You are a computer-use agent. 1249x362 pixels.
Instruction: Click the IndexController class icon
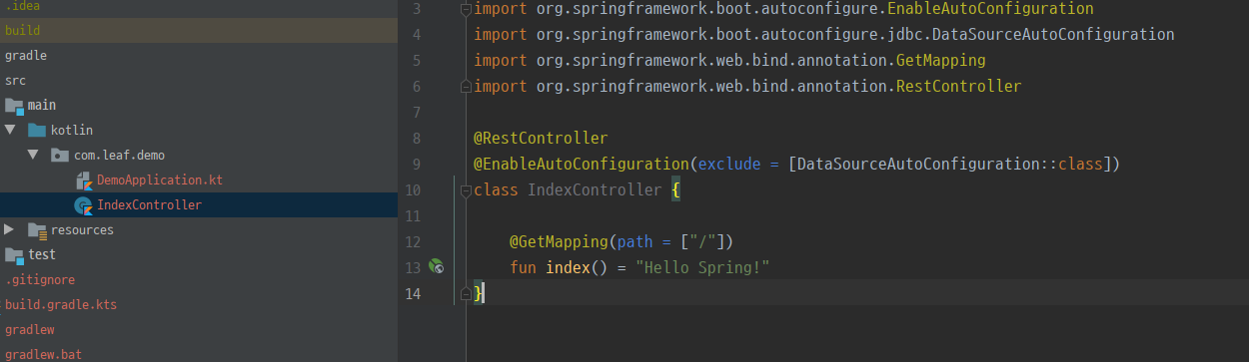click(83, 205)
